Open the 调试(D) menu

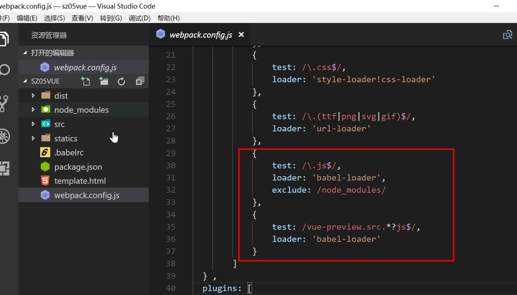[140, 18]
